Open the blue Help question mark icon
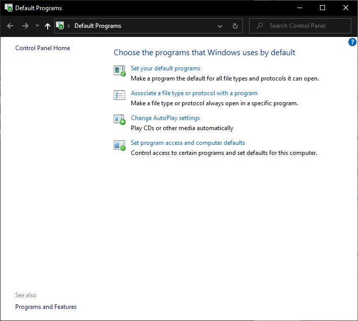The width and height of the screenshot is (358, 321). click(x=352, y=42)
